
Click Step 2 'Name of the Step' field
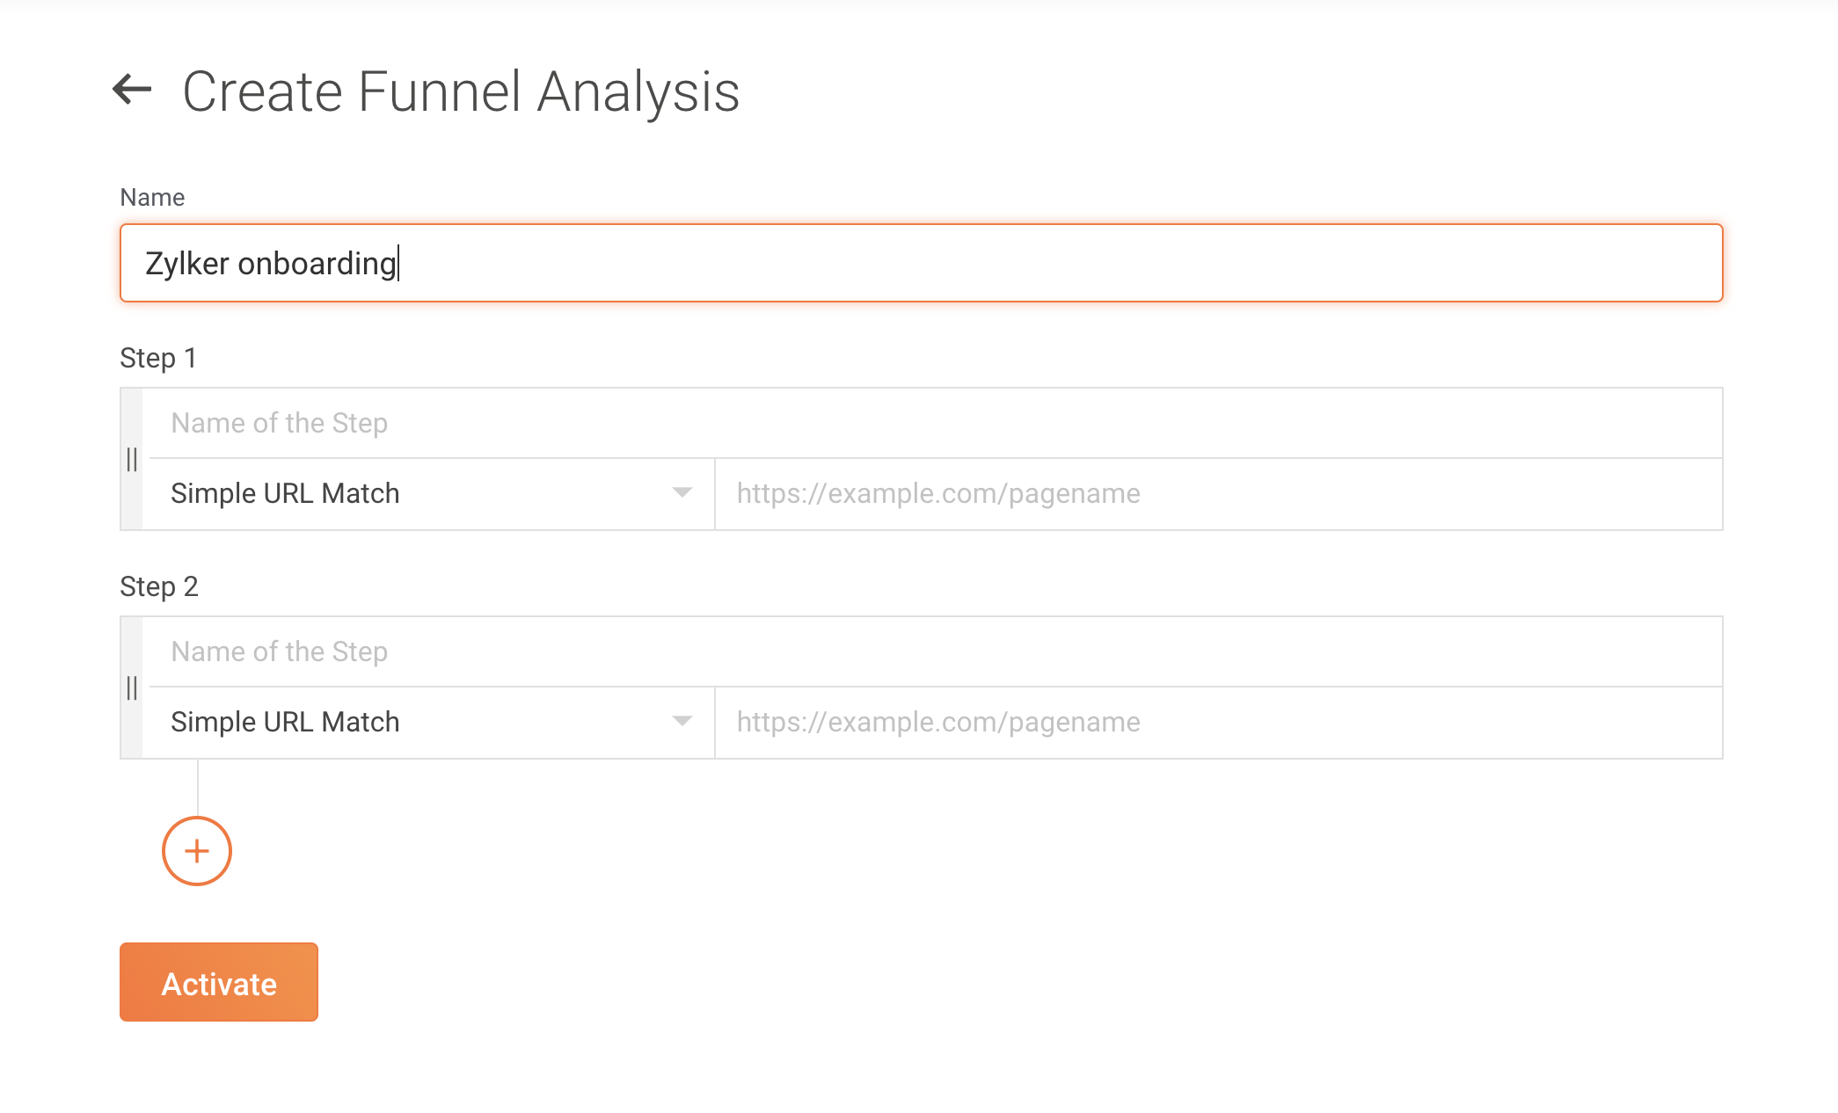(932, 651)
